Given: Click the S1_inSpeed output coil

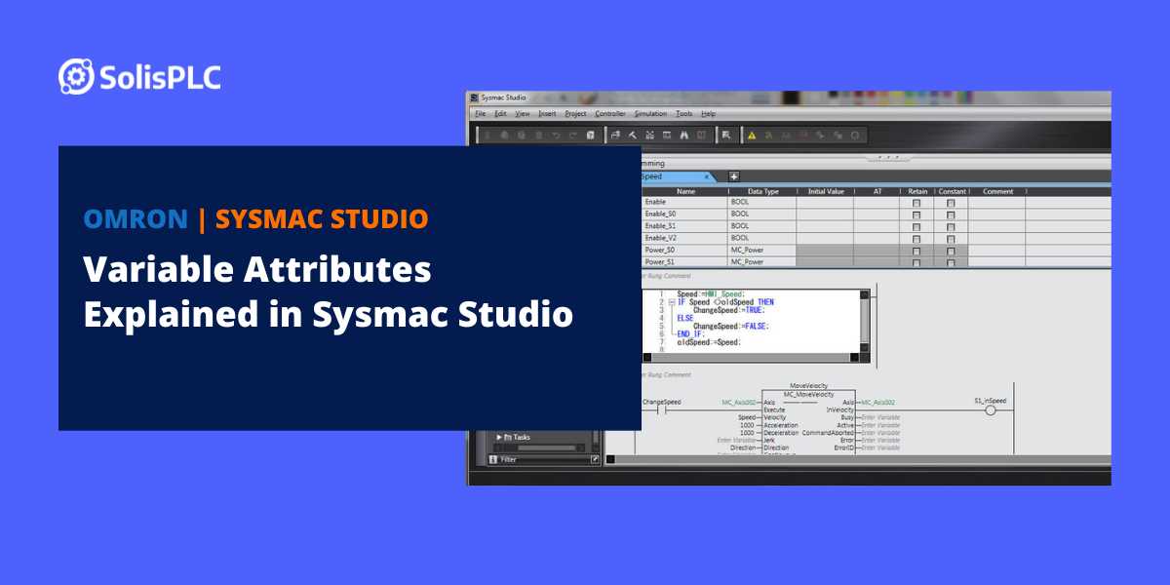Looking at the screenshot, I should click(991, 410).
